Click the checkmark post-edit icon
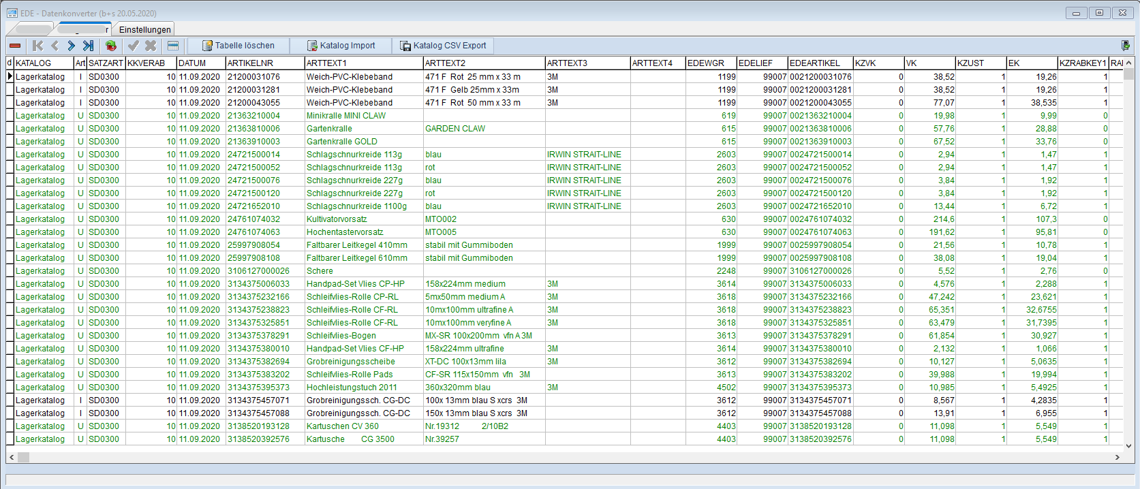This screenshot has height=489, width=1140. pos(134,46)
